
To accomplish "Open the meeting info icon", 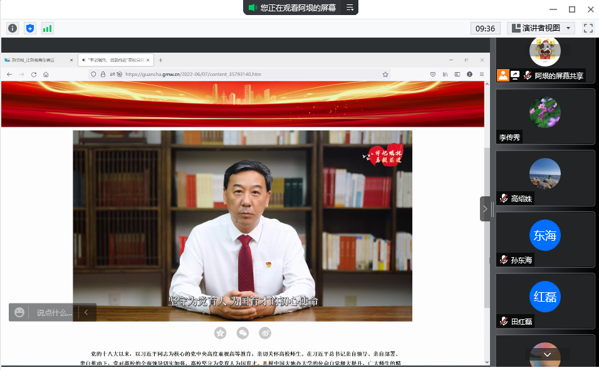I will (x=13, y=28).
